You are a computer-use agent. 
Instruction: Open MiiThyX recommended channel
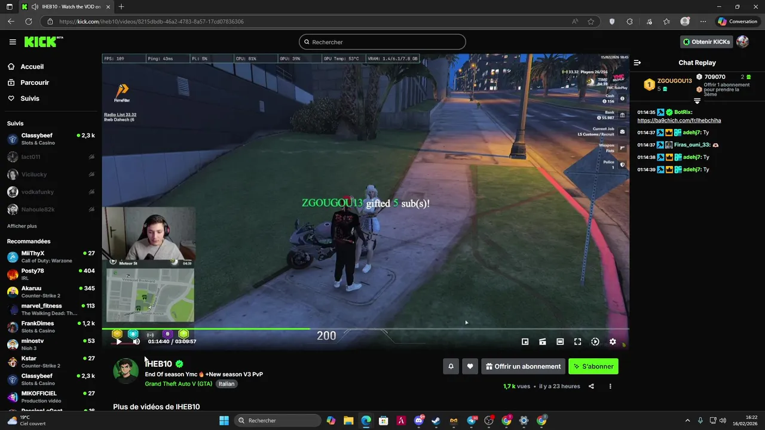click(51, 257)
